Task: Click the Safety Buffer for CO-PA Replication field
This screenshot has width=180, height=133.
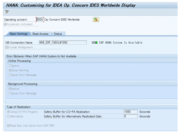Action: tap(130, 112)
